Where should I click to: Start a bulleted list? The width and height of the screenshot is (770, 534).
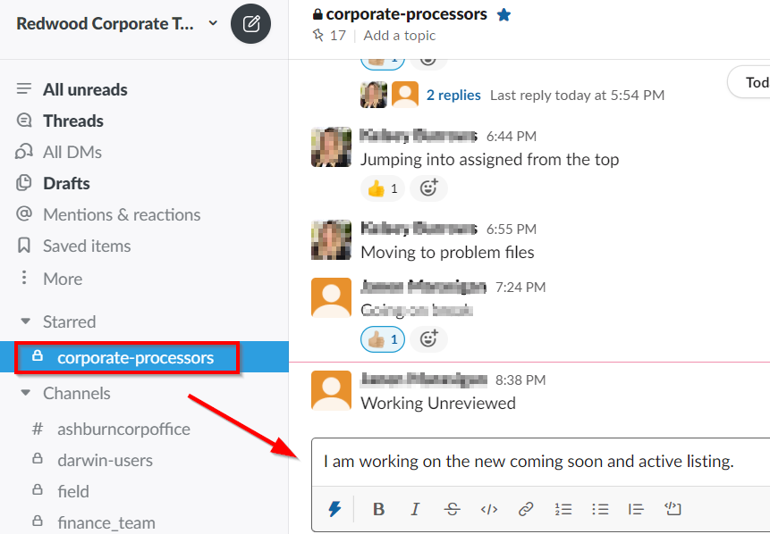(x=600, y=509)
